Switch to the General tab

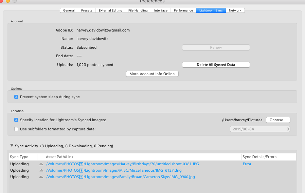[69, 10]
